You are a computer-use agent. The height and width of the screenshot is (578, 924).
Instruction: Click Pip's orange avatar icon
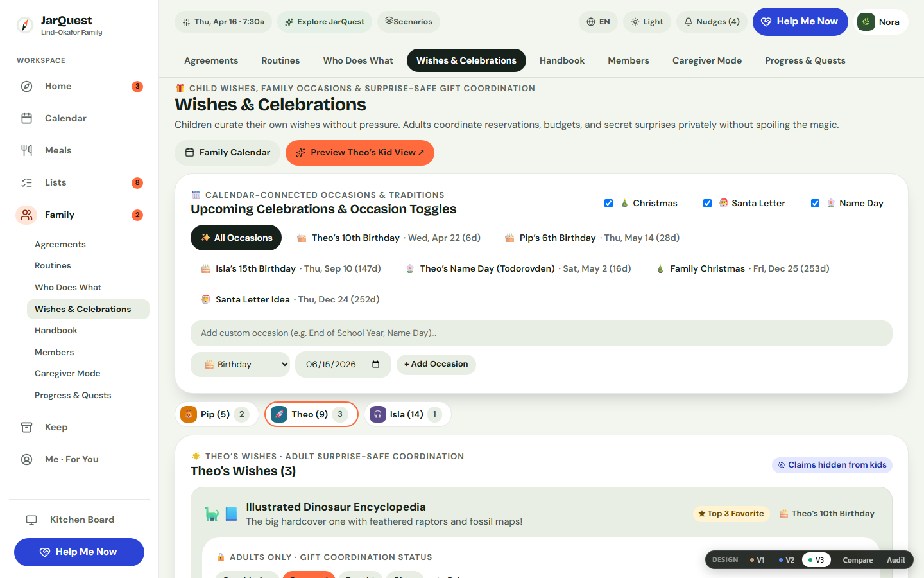pyautogui.click(x=189, y=414)
